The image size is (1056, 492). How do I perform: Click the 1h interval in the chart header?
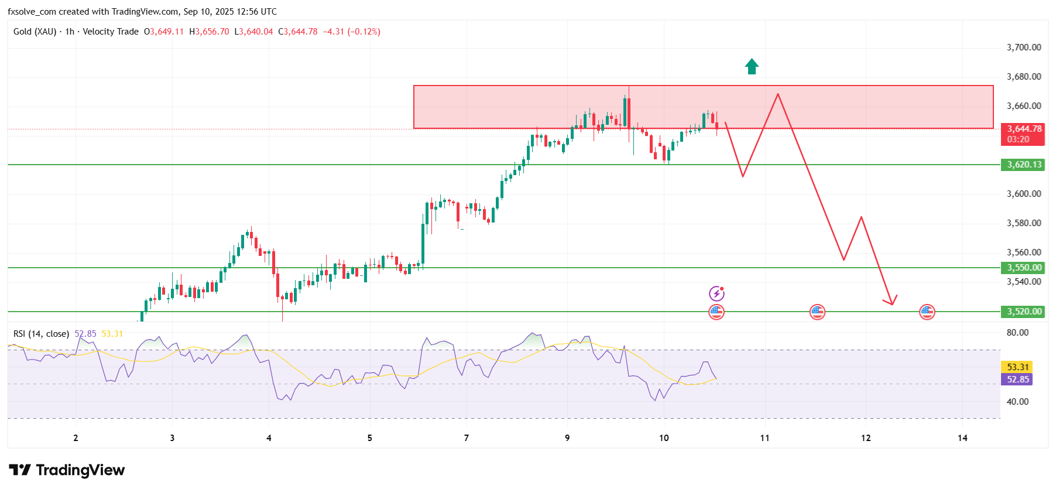tap(70, 32)
